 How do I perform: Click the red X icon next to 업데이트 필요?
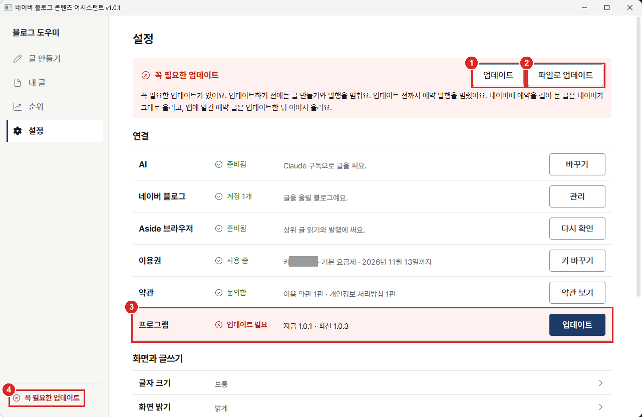pos(218,325)
